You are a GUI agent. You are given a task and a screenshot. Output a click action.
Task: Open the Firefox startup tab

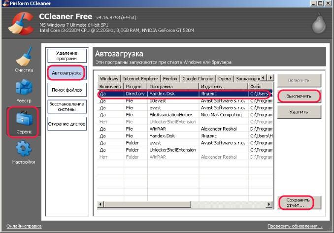tap(170, 79)
